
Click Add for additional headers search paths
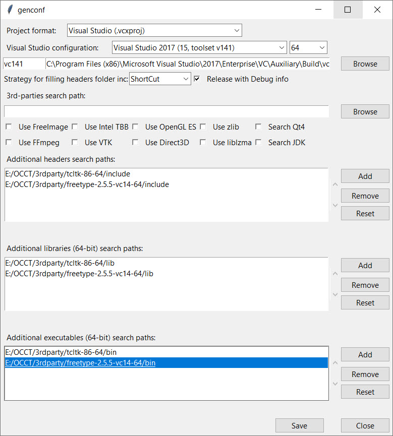point(365,176)
